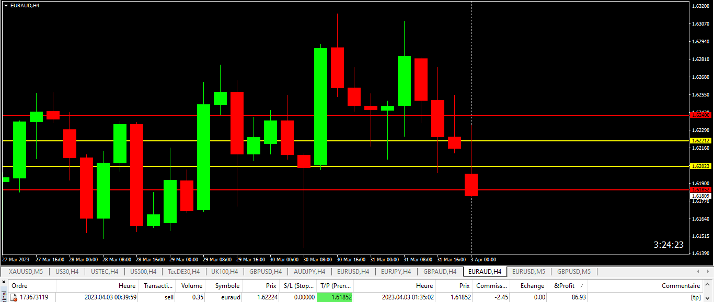Open the EURAUD,H4 chart menu triangle

6,5
